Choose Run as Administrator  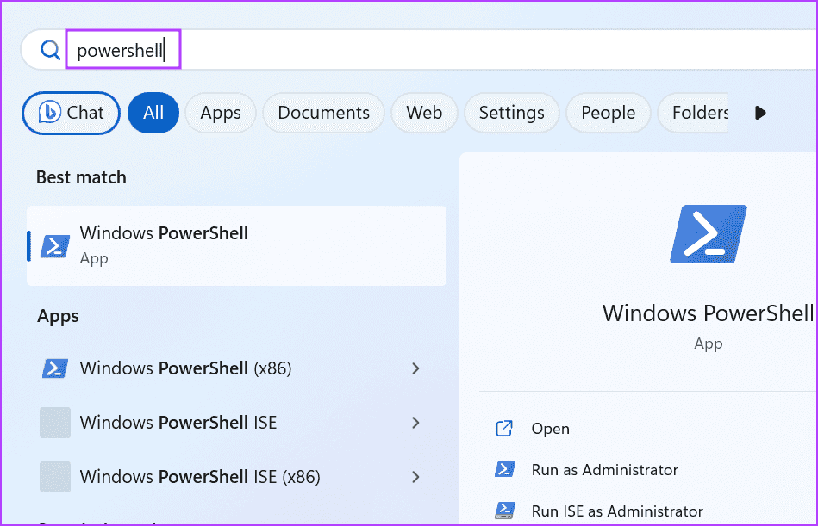(x=604, y=470)
